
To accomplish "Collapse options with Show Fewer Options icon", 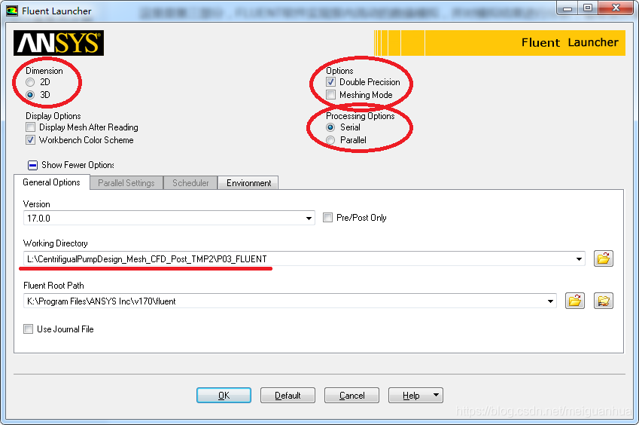I will pos(32,165).
